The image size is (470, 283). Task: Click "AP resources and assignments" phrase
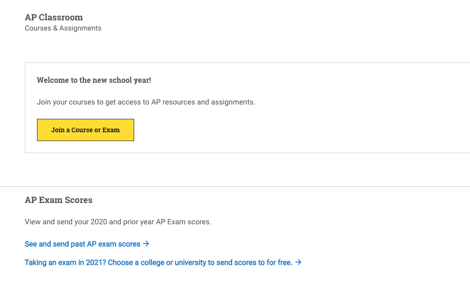(203, 102)
